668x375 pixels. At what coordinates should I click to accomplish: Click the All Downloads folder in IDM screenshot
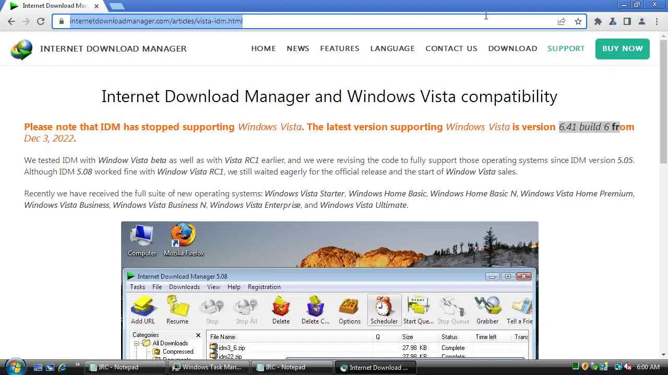[x=165, y=343]
